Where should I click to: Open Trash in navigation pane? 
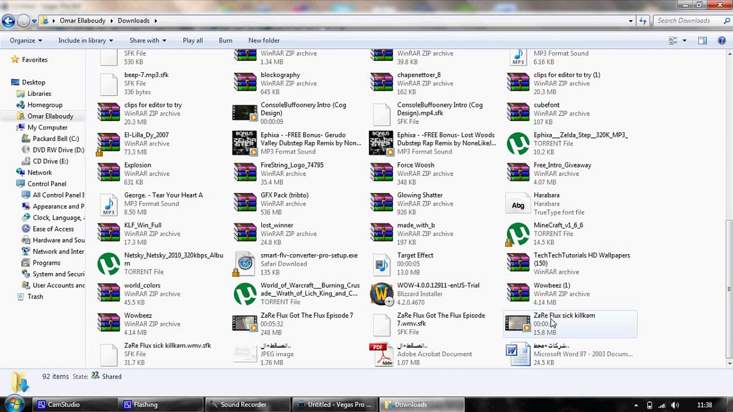coord(35,296)
